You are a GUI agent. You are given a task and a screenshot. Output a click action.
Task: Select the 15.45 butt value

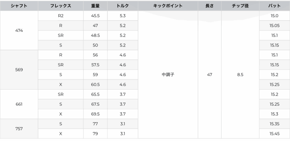click(x=274, y=134)
